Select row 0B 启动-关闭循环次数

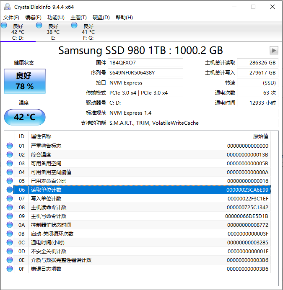click(x=137, y=234)
